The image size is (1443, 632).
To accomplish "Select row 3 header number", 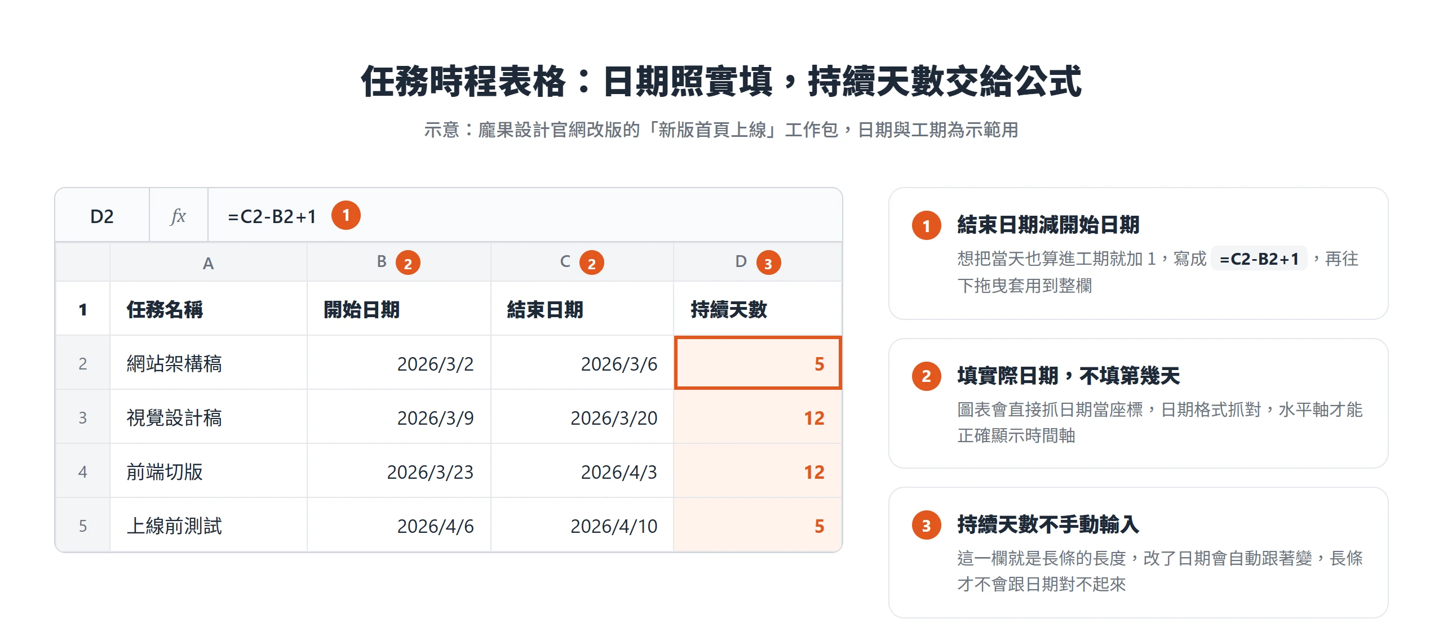I will pyautogui.click(x=83, y=417).
